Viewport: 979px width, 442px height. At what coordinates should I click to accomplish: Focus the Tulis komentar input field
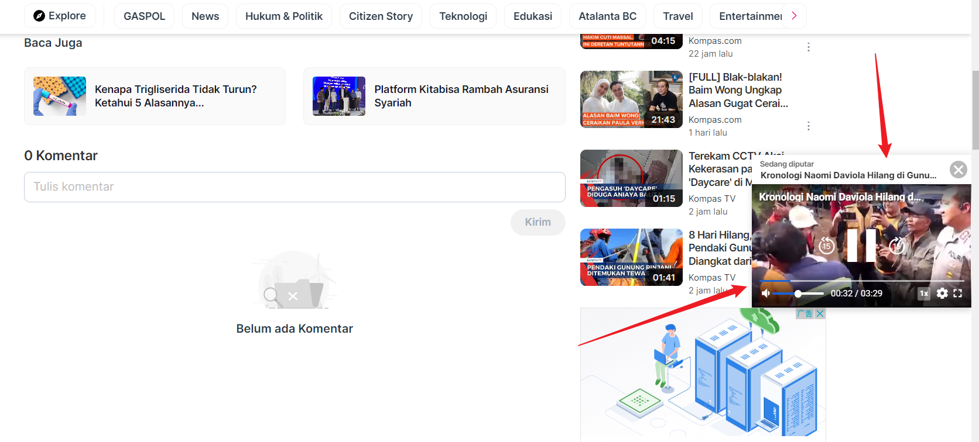(x=295, y=187)
